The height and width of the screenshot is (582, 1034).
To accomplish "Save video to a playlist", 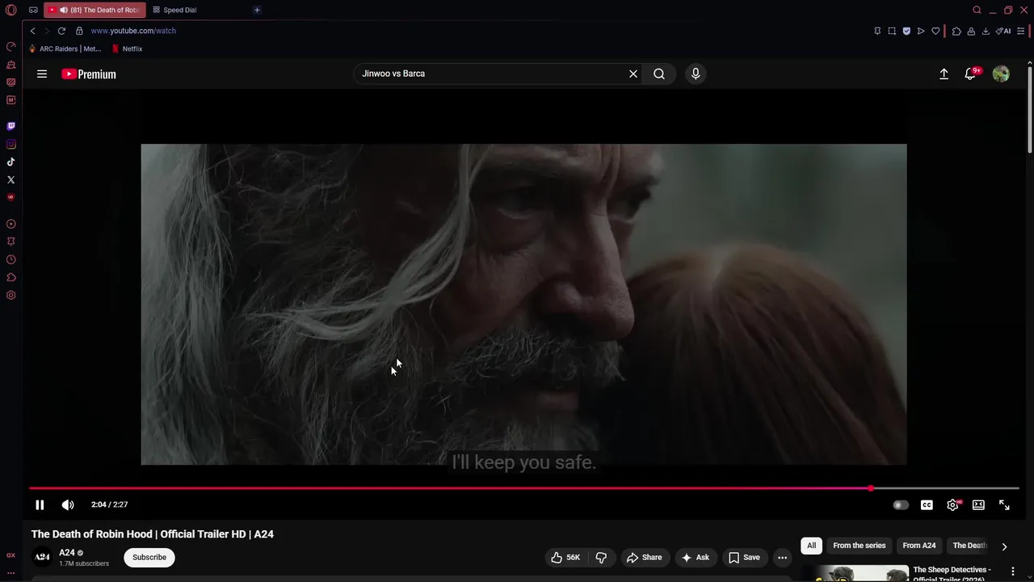I will [x=744, y=557].
